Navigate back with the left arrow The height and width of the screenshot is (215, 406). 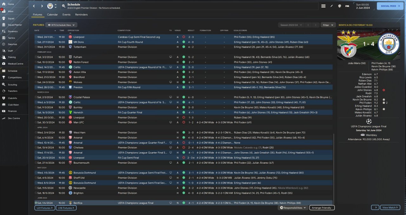click(x=34, y=6)
